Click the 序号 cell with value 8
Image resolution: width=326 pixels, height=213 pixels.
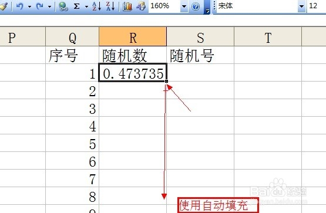72,196
